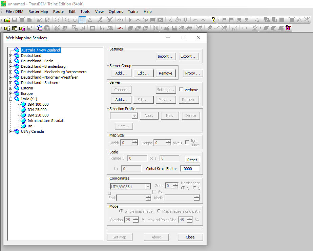This screenshot has width=313, height=251.
Task: Click the play arrow toolbar icon
Action: (130, 20)
